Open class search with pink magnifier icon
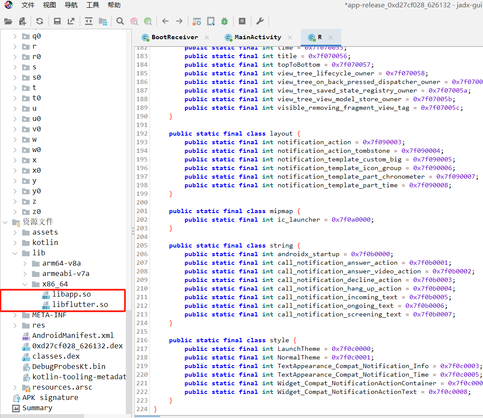This screenshot has height=418, width=483. (x=134, y=21)
